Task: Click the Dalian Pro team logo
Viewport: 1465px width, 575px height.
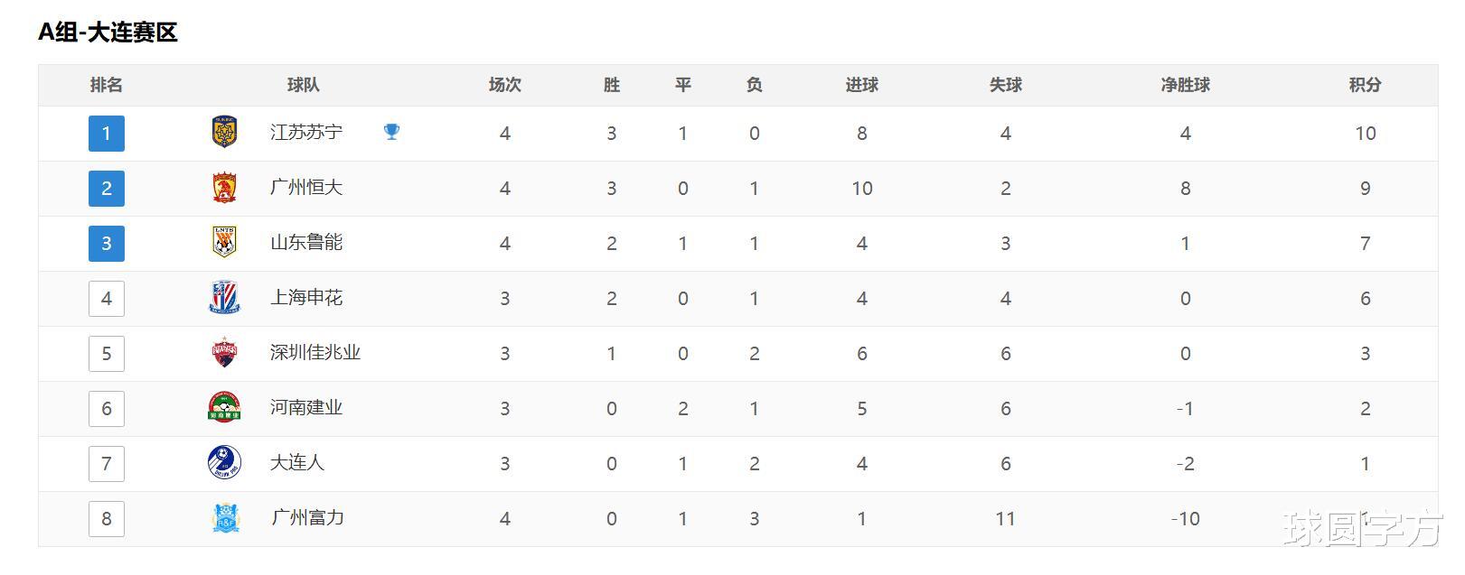Action: pos(224,463)
